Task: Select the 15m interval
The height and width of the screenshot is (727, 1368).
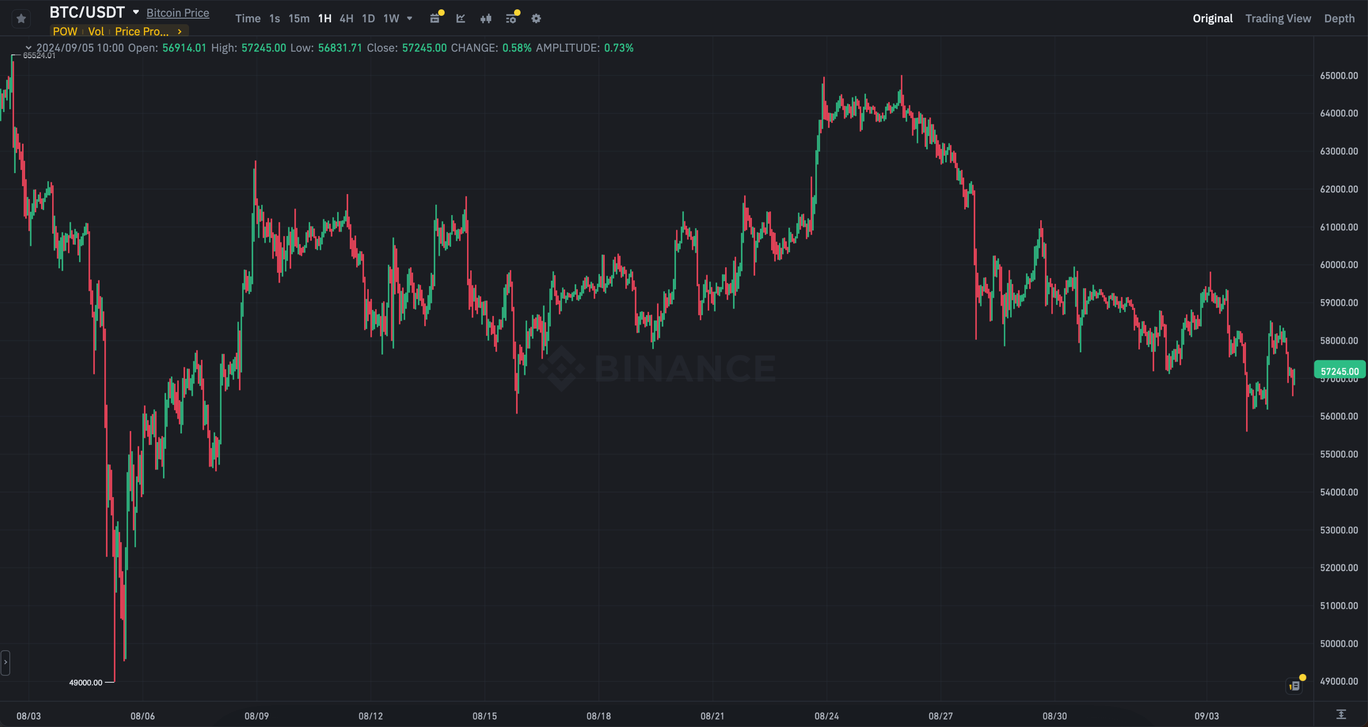Action: [299, 19]
